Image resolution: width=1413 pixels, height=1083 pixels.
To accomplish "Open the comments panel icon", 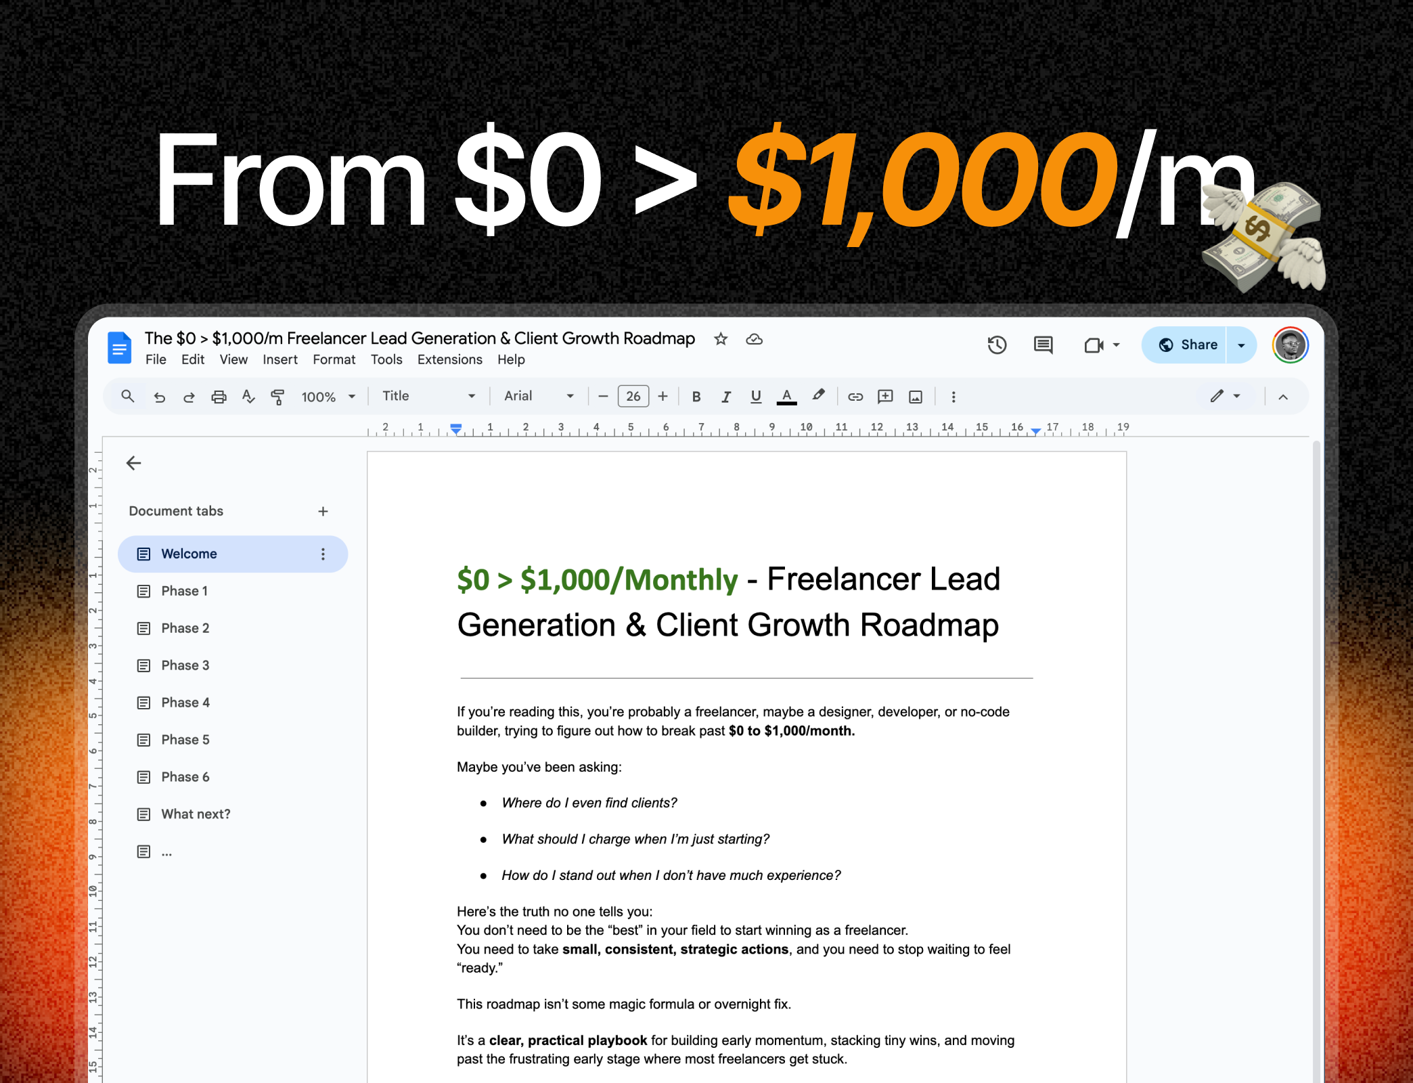I will coord(1043,345).
